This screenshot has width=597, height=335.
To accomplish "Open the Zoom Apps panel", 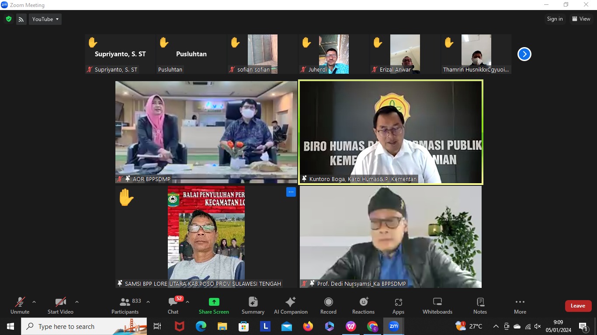I will [398, 305].
